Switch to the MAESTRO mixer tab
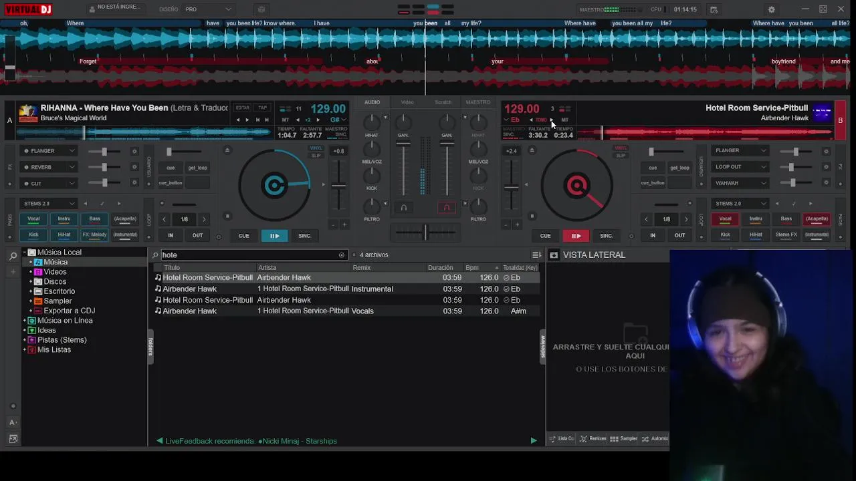 click(477, 102)
